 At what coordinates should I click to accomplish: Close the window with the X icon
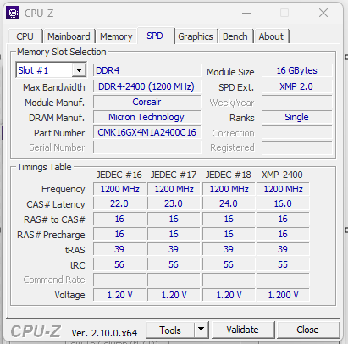(323, 13)
